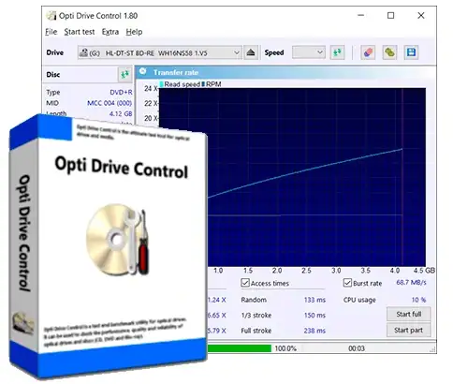This screenshot has height=384, width=453.
Task: Open the Drive selection dropdown
Action: 160,52
